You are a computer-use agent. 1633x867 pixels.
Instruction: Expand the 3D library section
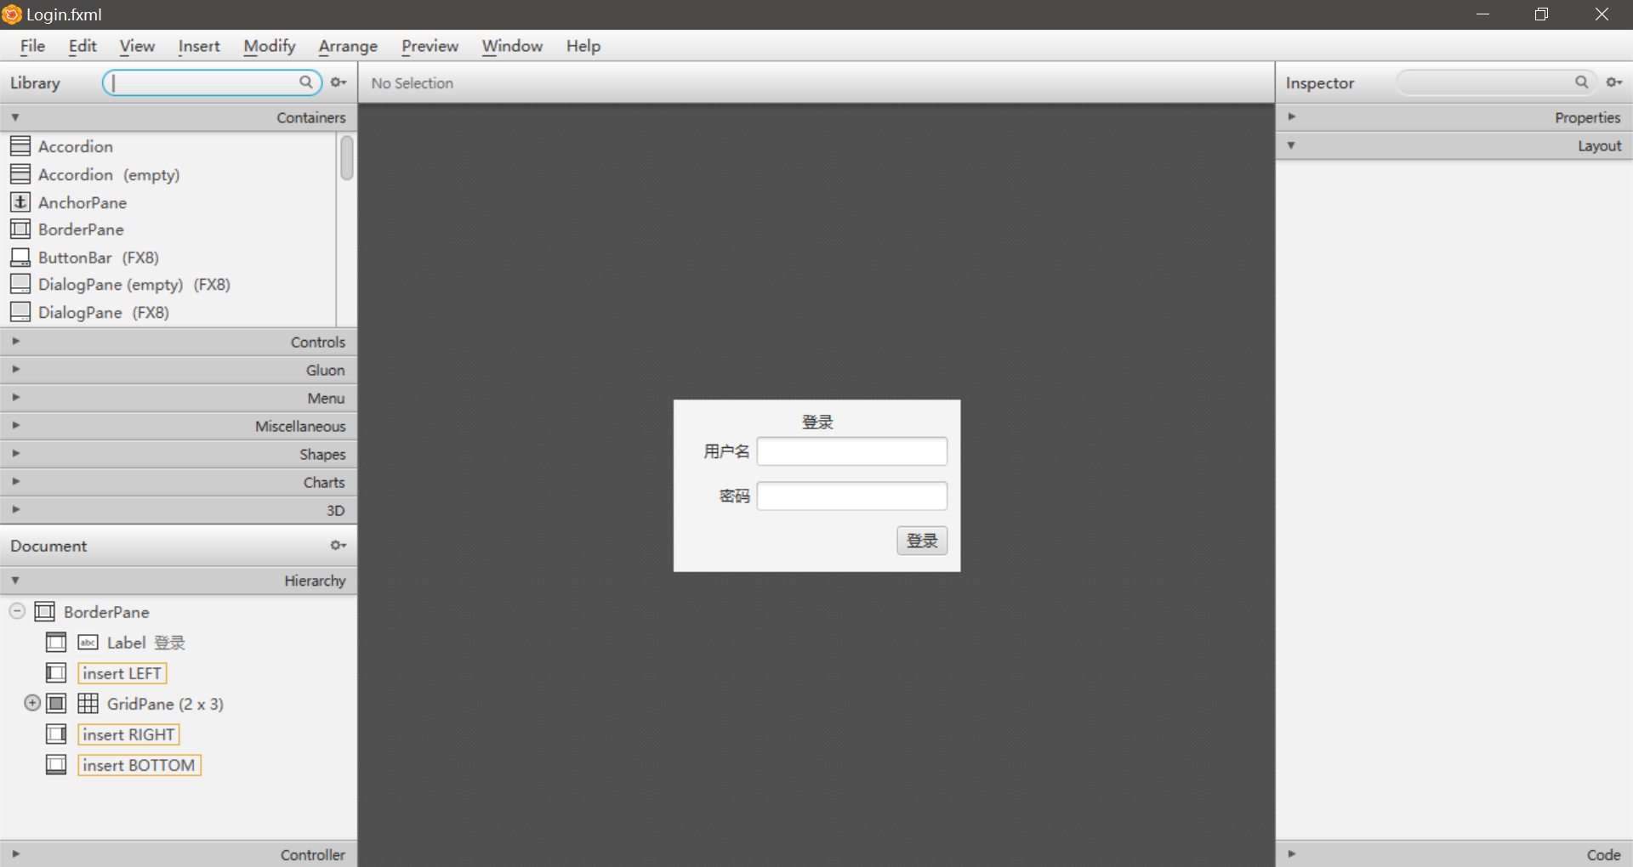coord(15,509)
